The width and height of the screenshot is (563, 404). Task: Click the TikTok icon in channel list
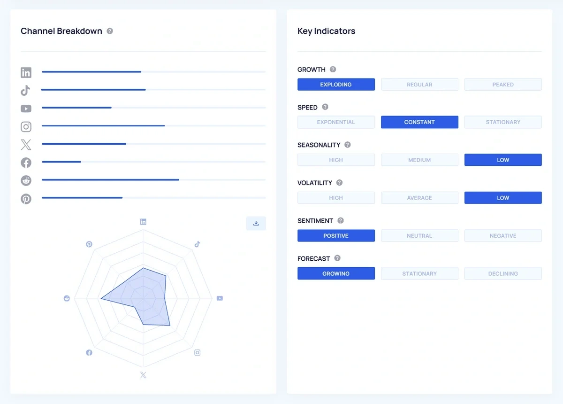pos(26,90)
